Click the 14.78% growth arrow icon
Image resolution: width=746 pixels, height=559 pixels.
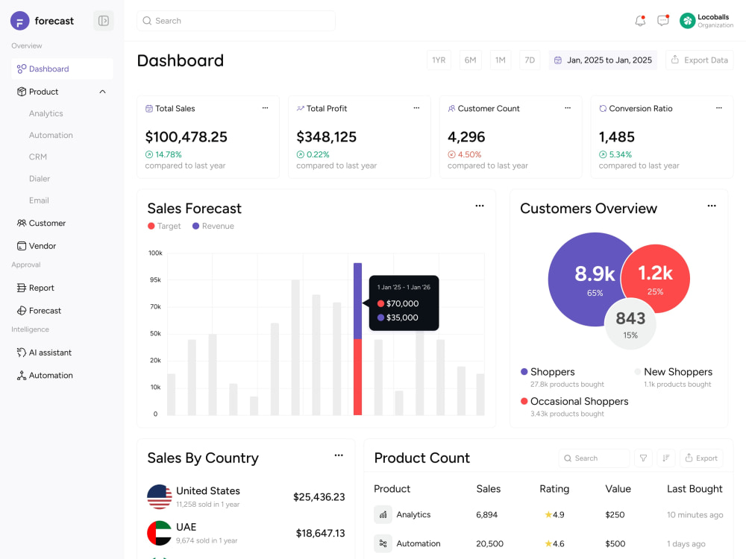click(149, 154)
